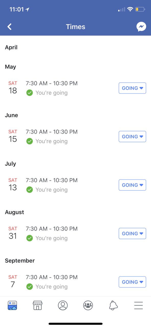The image size is (151, 328).
Task: Tap green checkmark for September 7 event
Action: (x=30, y=286)
